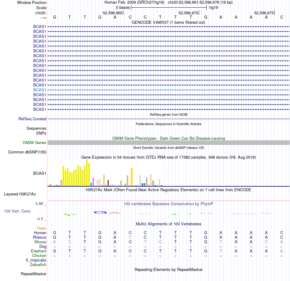
Task: Click the 4.88 PhyloP upper scale value
Action: [x=39, y=203]
